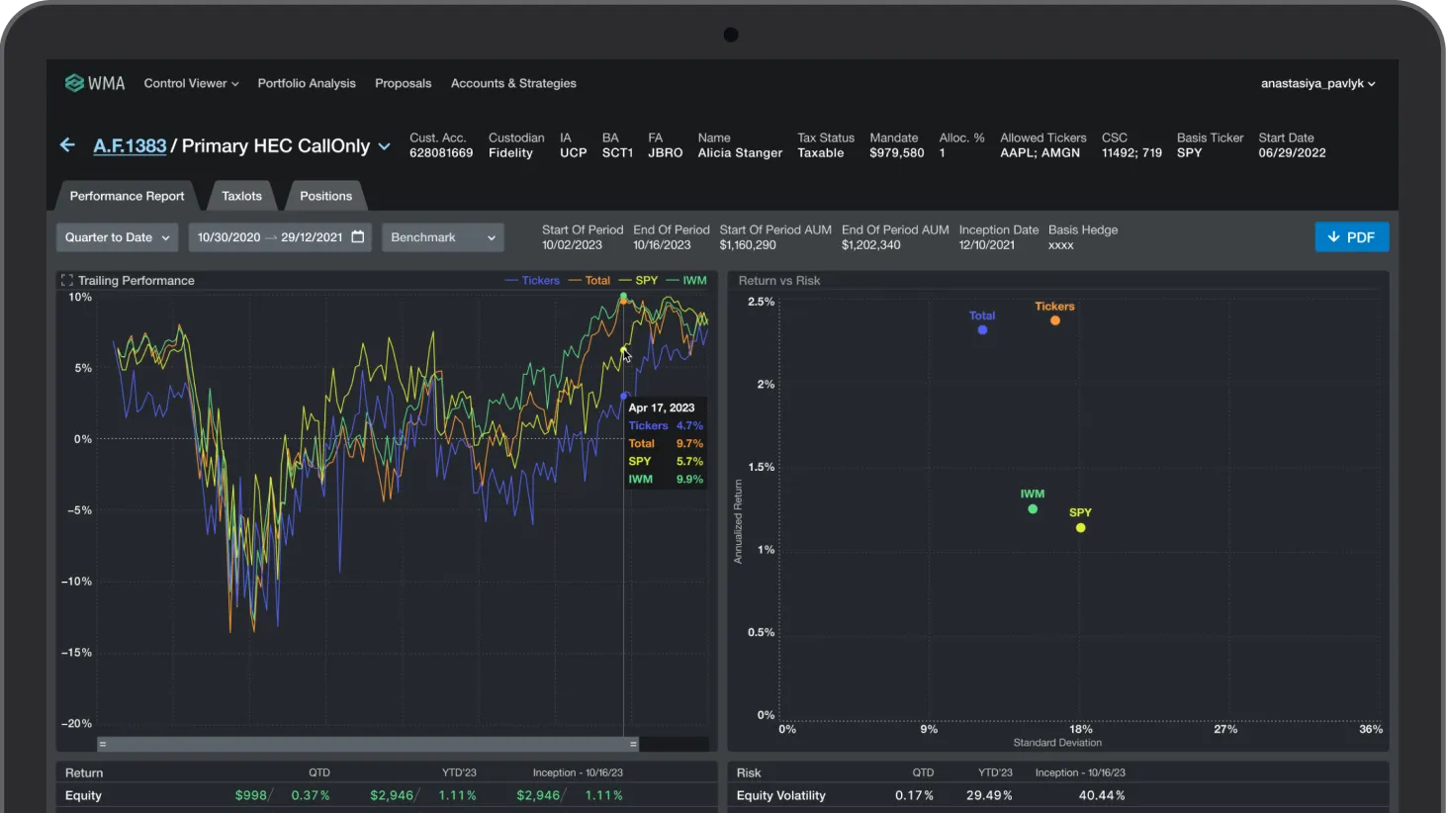Expand the Primary HEC CallOnly account chevron
Screen dimensions: 1447x813
pyautogui.click(x=385, y=145)
